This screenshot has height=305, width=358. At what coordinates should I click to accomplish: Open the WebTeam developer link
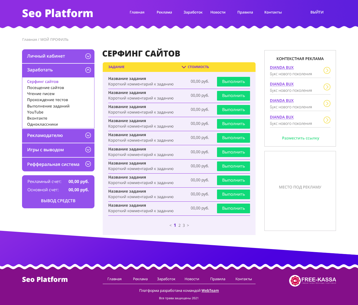coord(210,290)
